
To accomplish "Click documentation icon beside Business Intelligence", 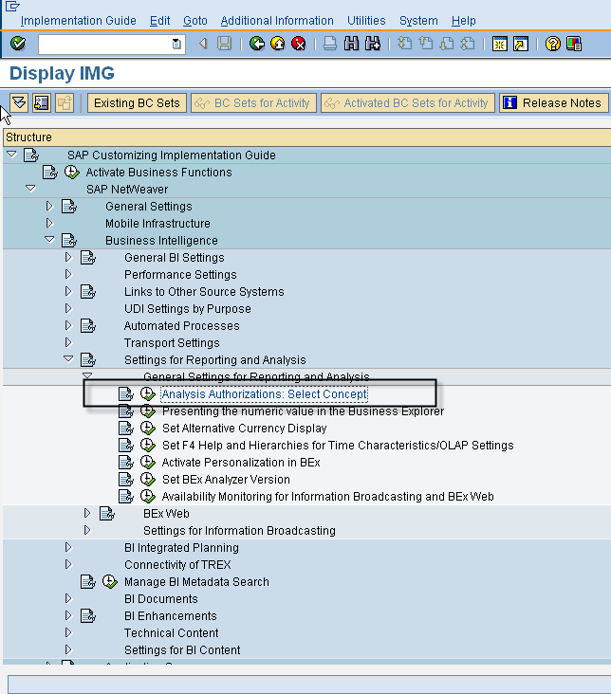I will [x=69, y=240].
